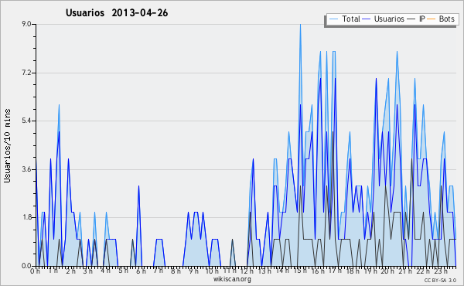The width and height of the screenshot is (464, 286).
Task: Click the '23 h' x-axis label
Action: click(x=441, y=271)
